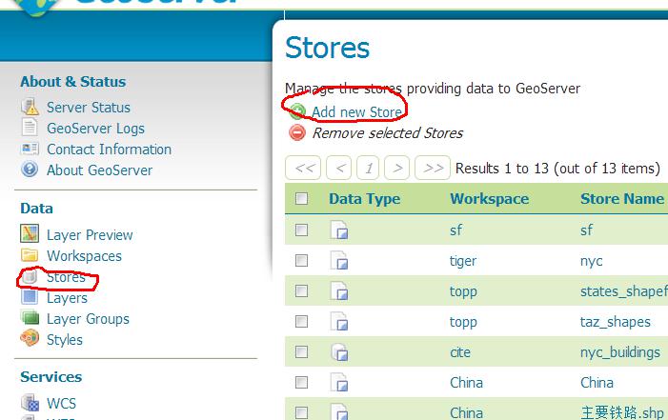Image resolution: width=668 pixels, height=420 pixels.
Task: Click the Contact Information card icon
Action: [30, 149]
